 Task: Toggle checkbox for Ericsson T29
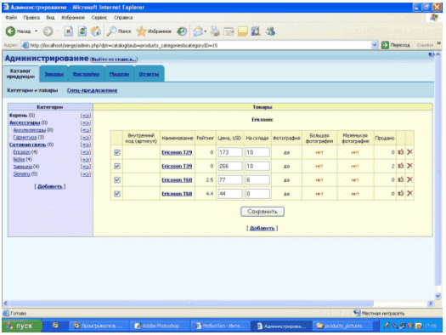pos(117,152)
